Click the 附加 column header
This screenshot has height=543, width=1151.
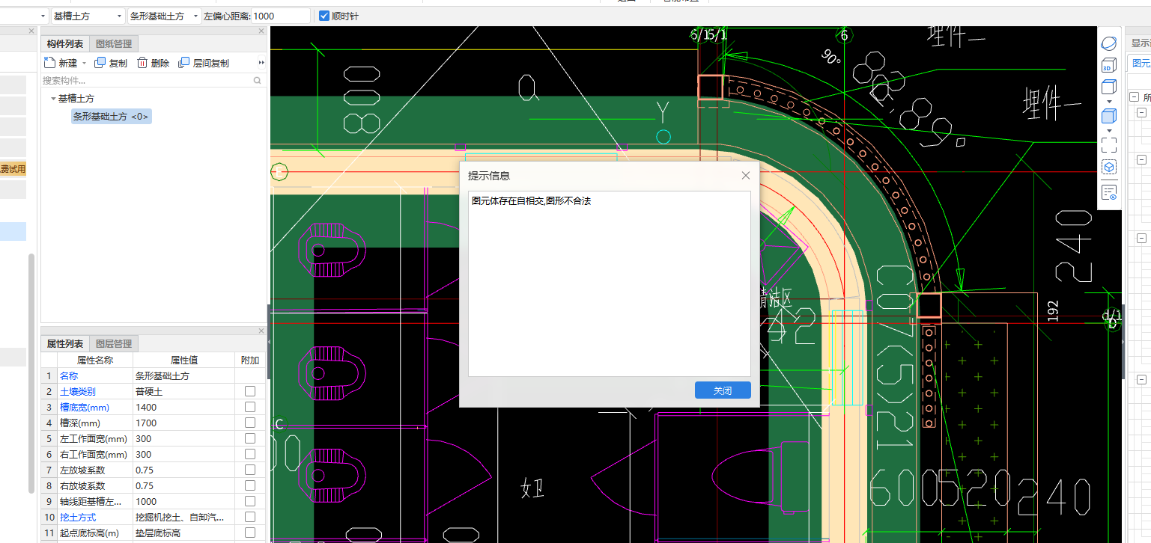tap(250, 360)
